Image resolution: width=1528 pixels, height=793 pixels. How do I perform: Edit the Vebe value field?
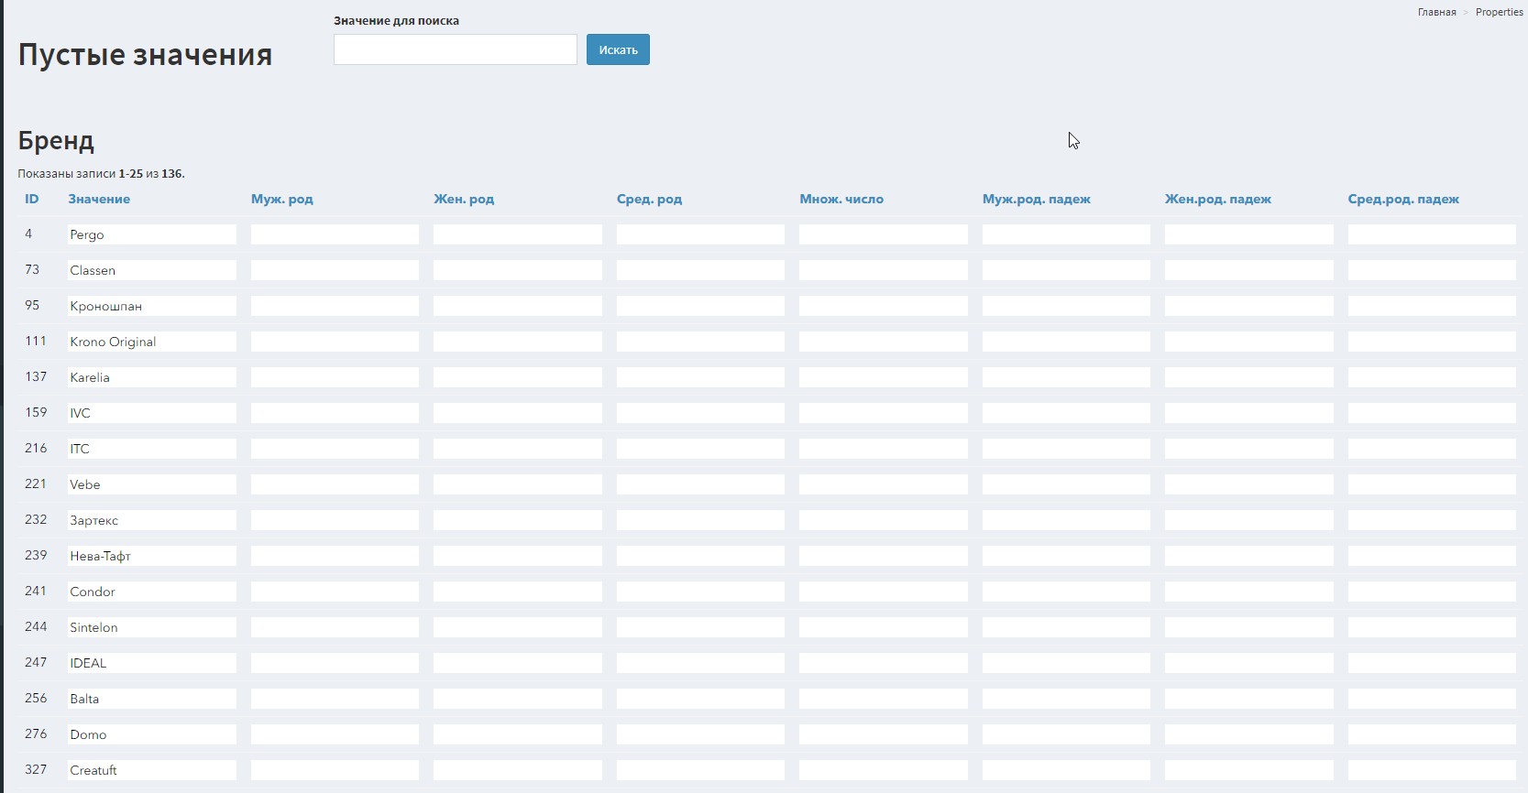tap(152, 484)
